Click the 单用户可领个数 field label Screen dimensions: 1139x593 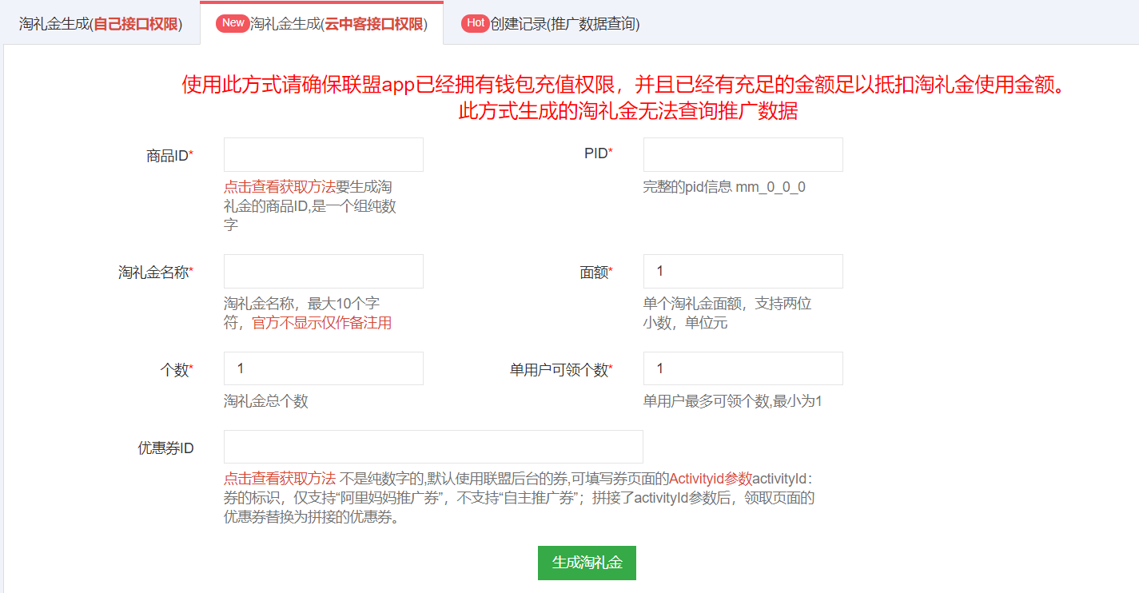[x=561, y=370]
